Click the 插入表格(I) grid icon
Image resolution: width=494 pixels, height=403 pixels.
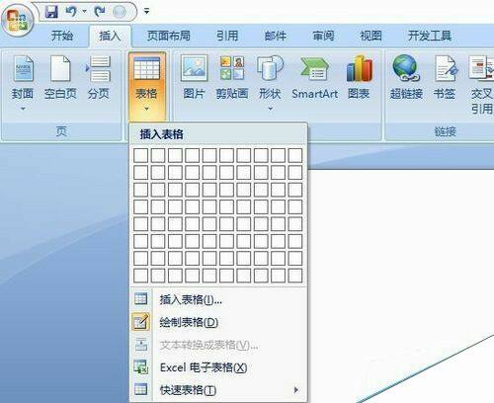(141, 299)
